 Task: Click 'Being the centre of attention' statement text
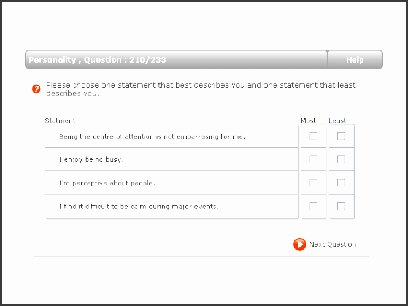pos(152,136)
